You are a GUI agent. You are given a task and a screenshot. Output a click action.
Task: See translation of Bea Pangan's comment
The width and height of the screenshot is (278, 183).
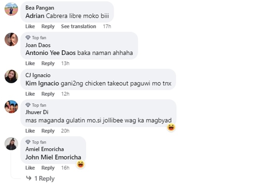tap(78, 27)
